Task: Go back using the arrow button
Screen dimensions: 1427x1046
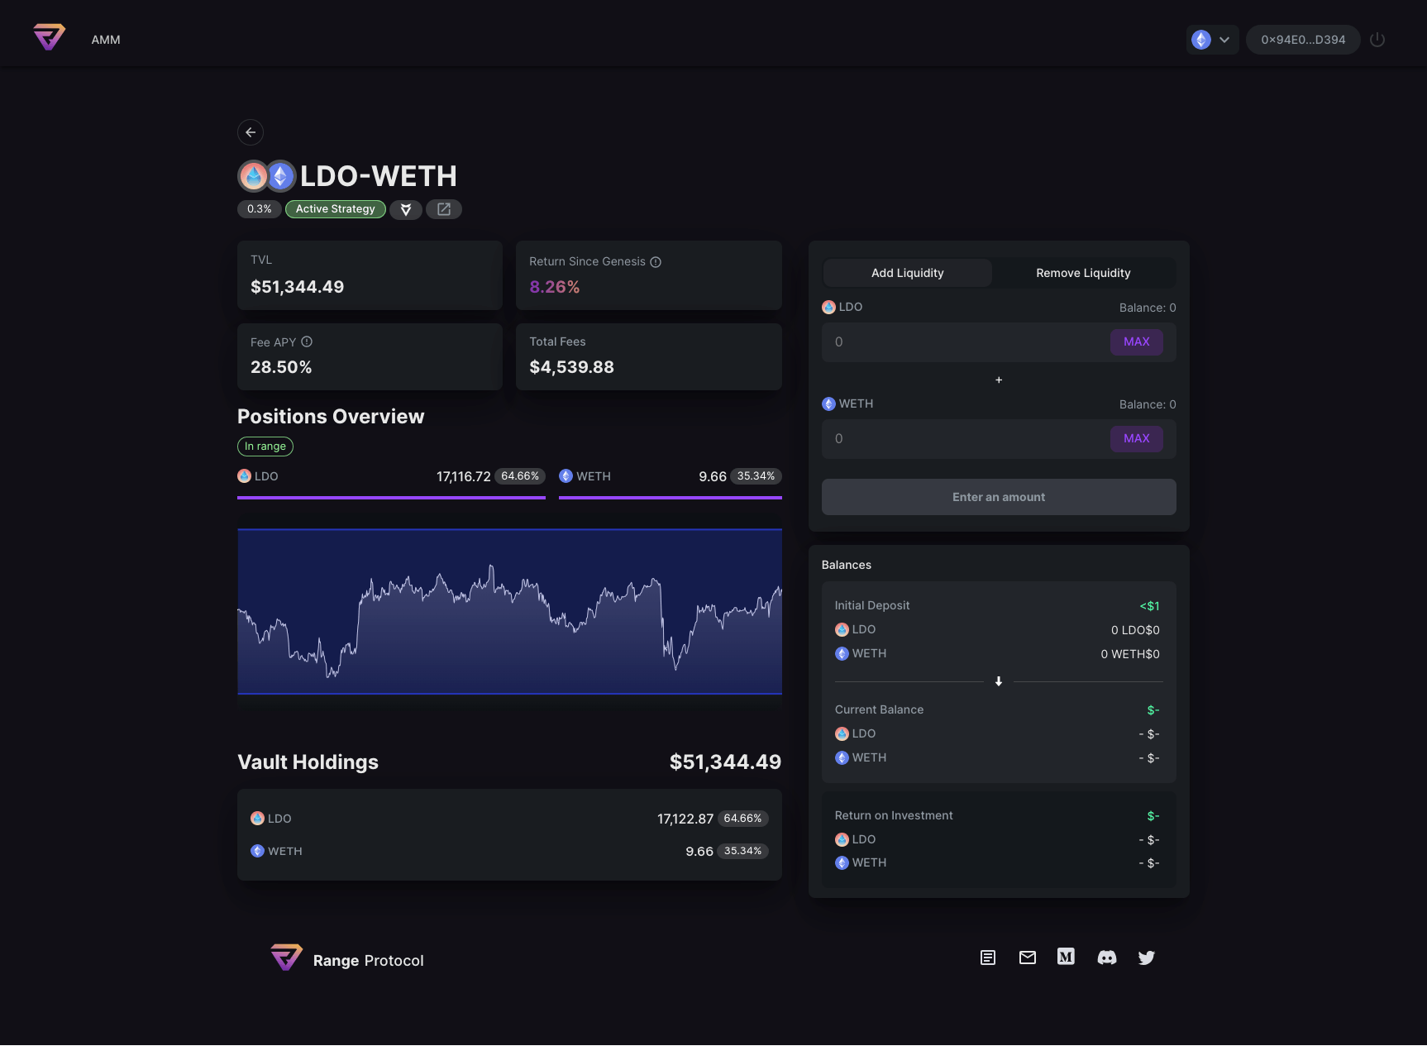Action: click(251, 132)
